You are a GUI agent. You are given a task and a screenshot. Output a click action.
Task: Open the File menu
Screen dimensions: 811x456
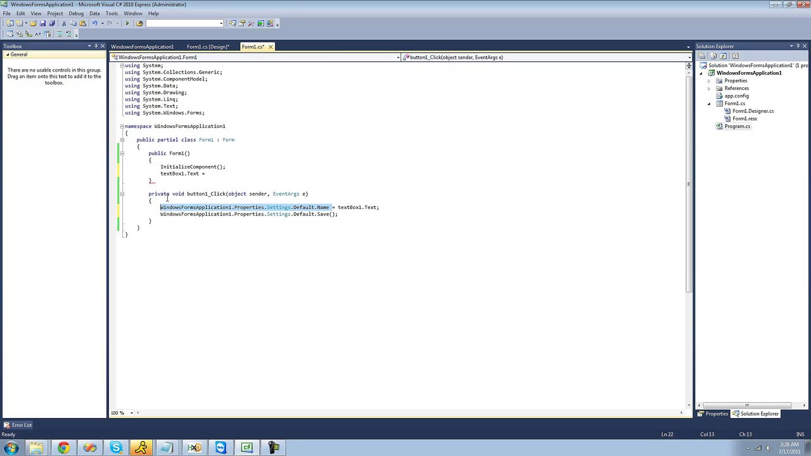6,13
